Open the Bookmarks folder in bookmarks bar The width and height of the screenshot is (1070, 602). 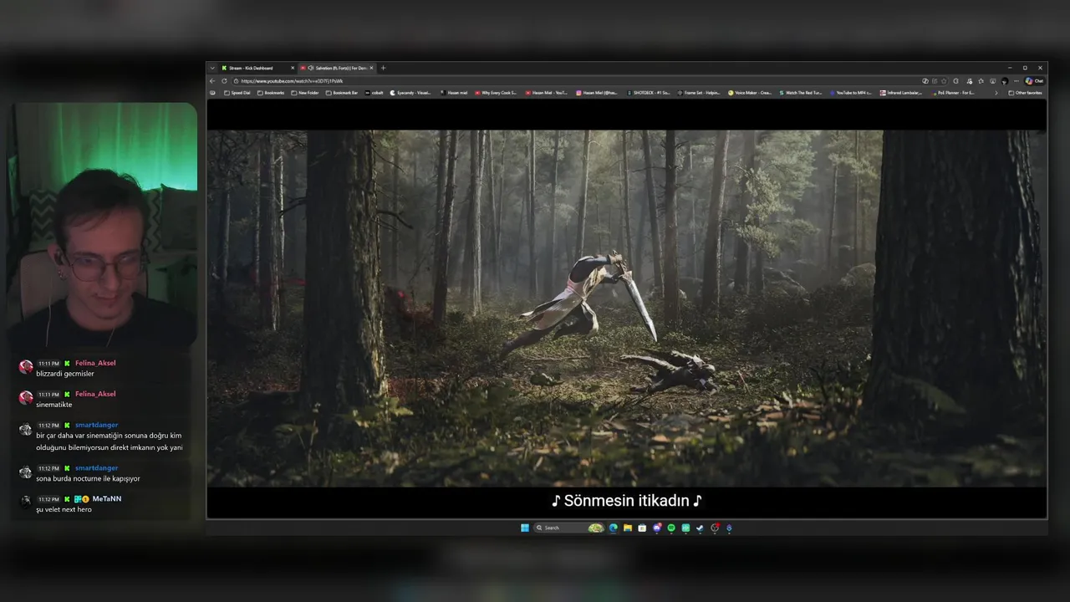[x=271, y=93]
